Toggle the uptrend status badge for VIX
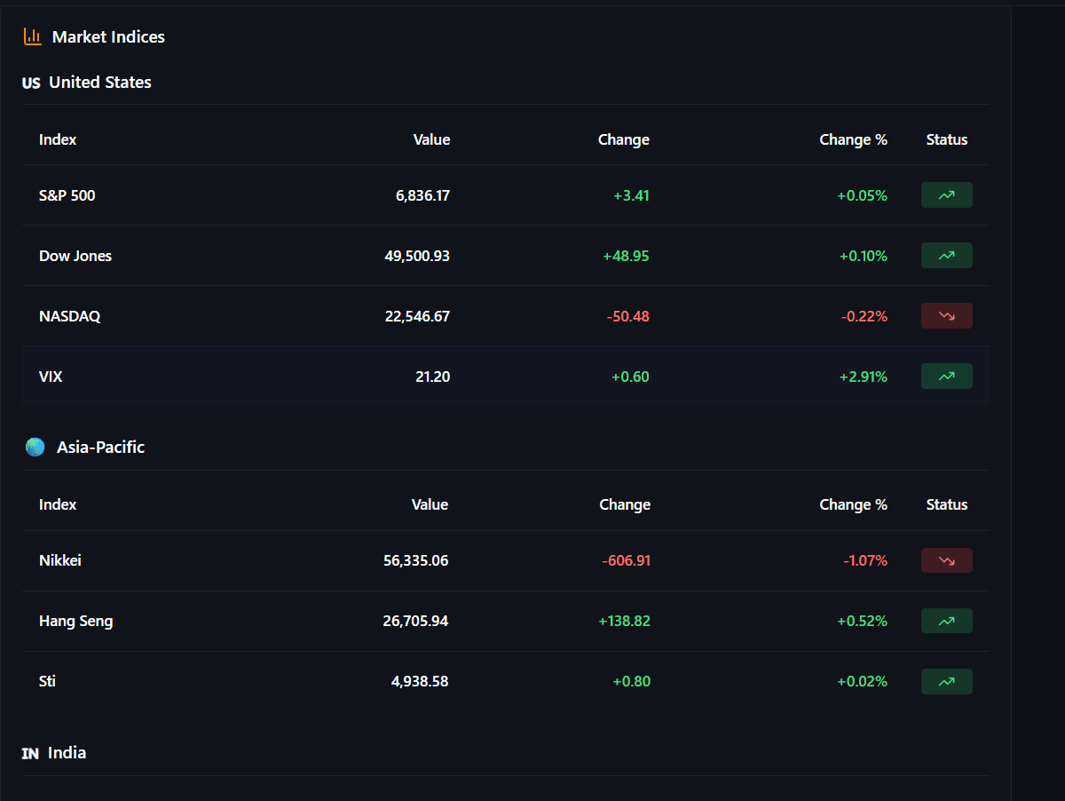 click(x=946, y=376)
